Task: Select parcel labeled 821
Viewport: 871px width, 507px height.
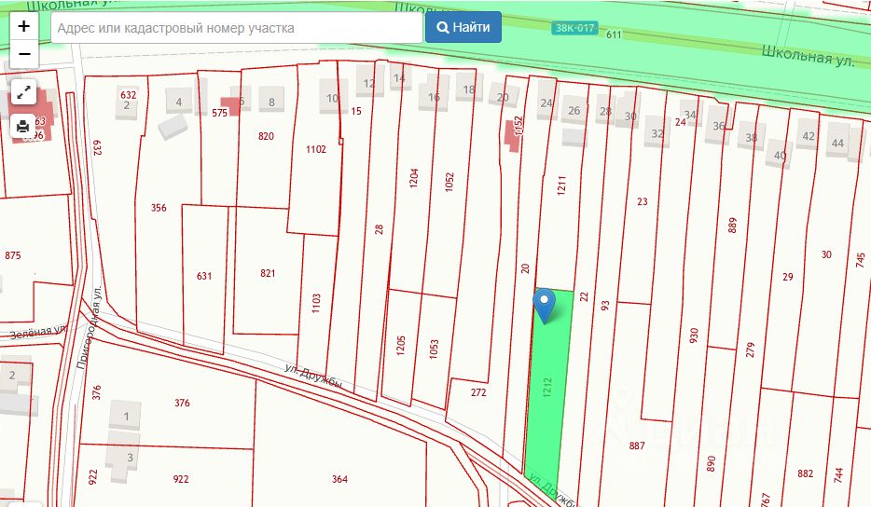Action: point(268,273)
